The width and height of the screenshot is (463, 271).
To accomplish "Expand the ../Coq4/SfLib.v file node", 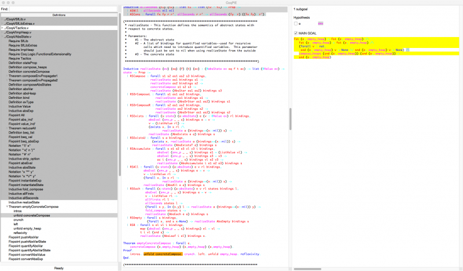I will pos(2,19).
